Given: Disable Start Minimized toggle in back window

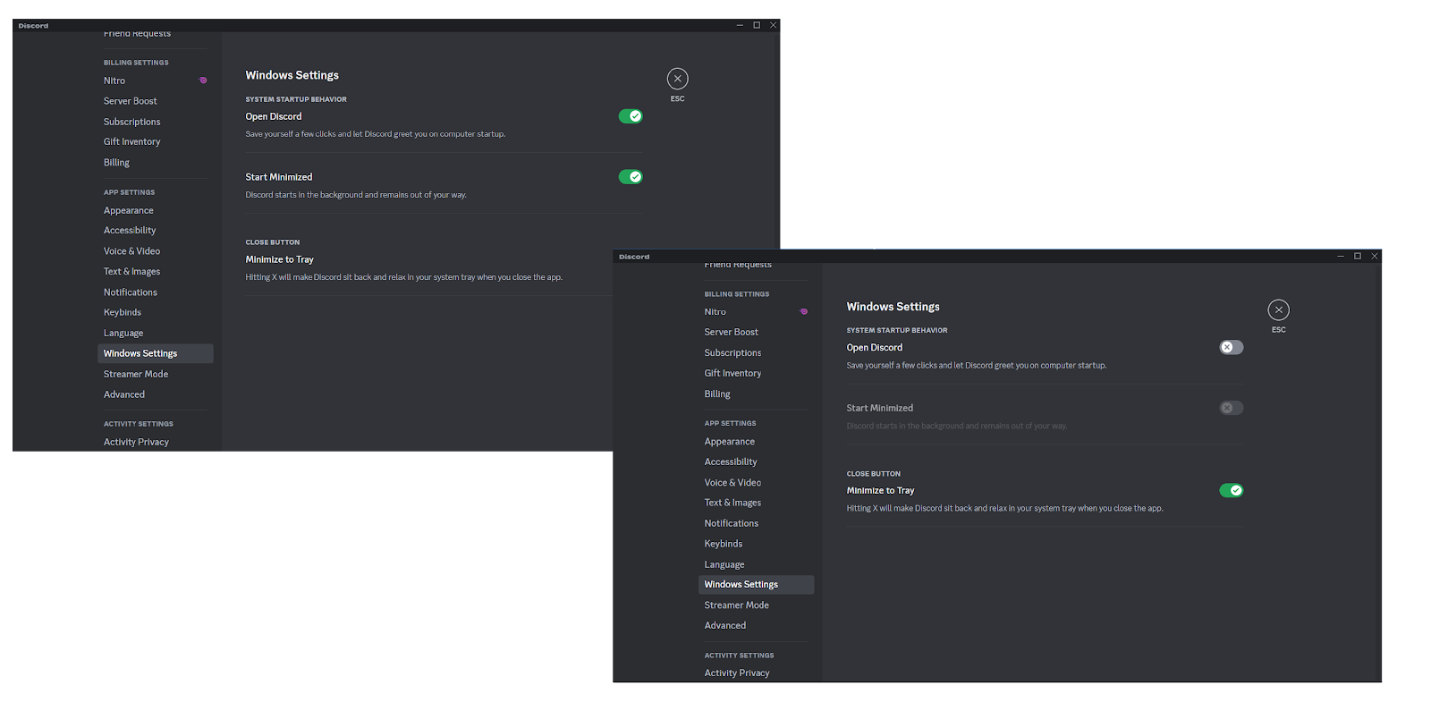Looking at the screenshot, I should point(631,177).
